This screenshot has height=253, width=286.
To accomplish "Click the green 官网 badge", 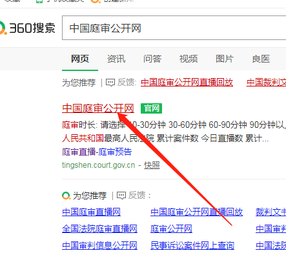I will click(151, 108).
